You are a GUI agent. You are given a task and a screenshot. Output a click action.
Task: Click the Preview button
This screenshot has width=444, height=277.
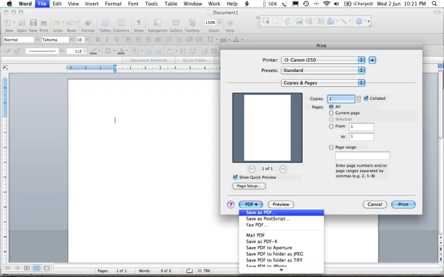pos(281,204)
